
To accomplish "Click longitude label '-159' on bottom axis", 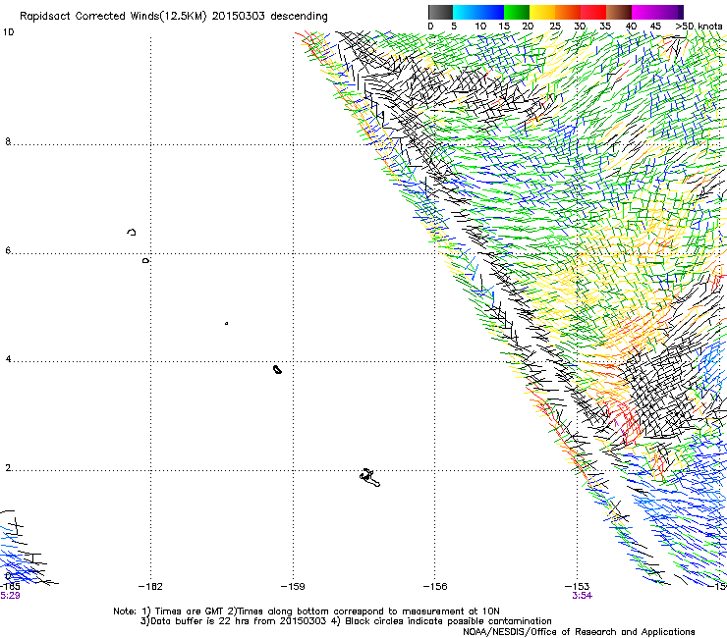I will pyautogui.click(x=293, y=587).
